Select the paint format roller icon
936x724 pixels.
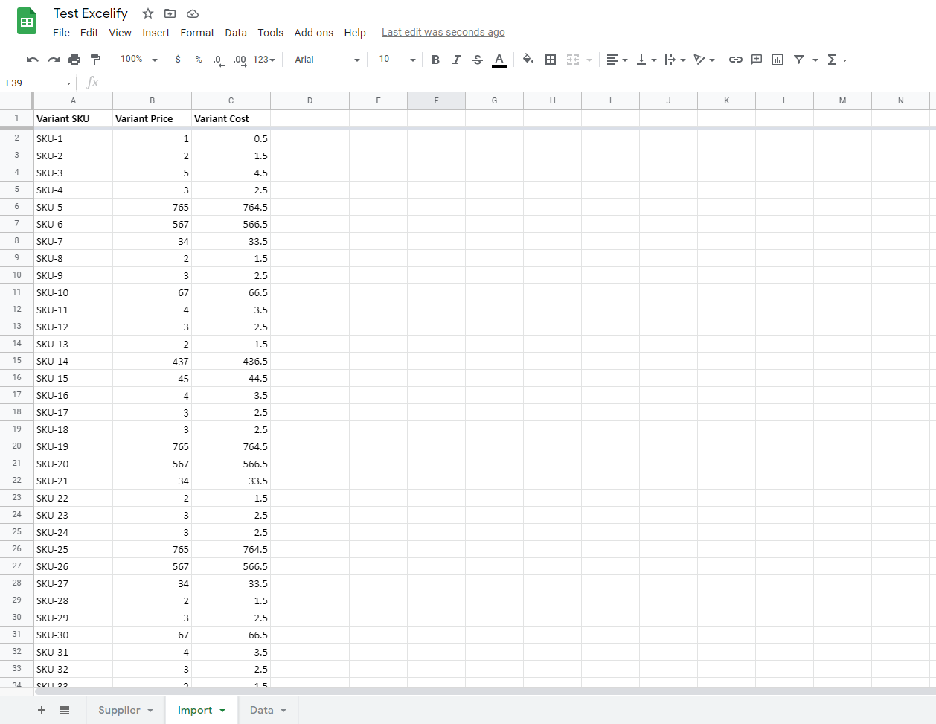coord(95,60)
